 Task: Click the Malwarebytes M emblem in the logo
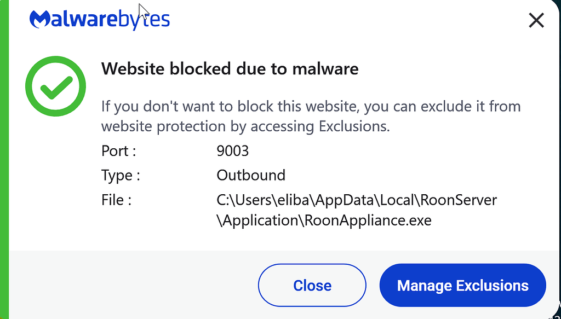41,19
